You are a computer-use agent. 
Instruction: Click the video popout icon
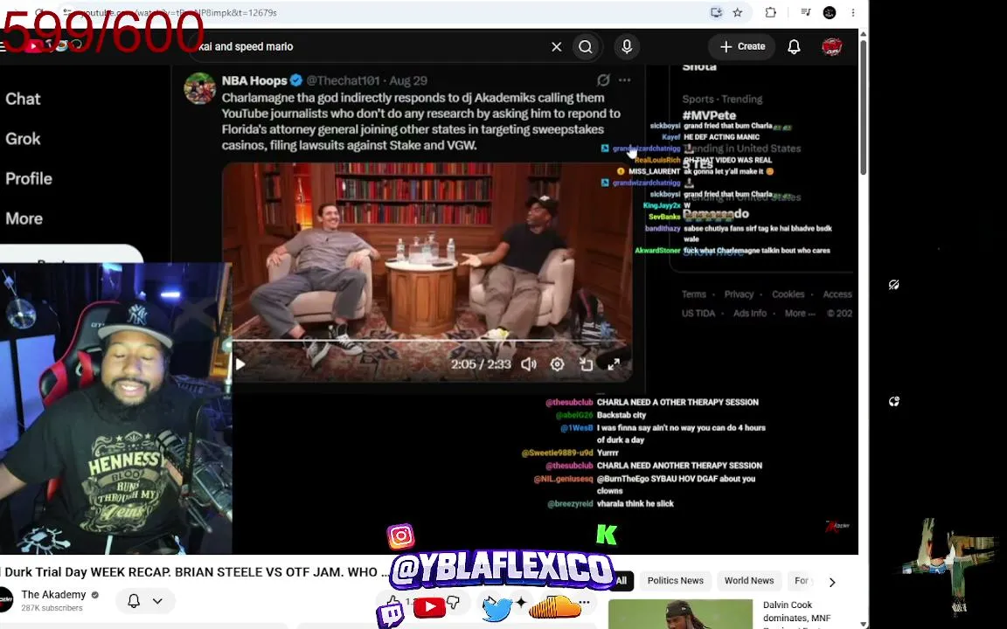click(586, 364)
